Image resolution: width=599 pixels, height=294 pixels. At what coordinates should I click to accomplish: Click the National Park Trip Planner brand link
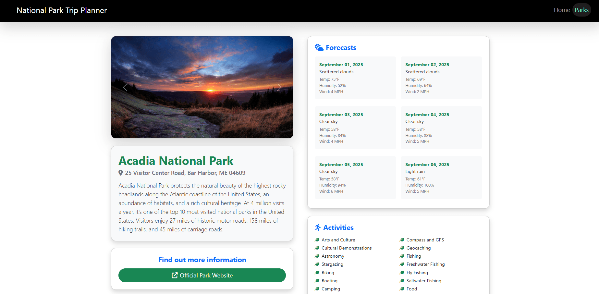coord(62,10)
